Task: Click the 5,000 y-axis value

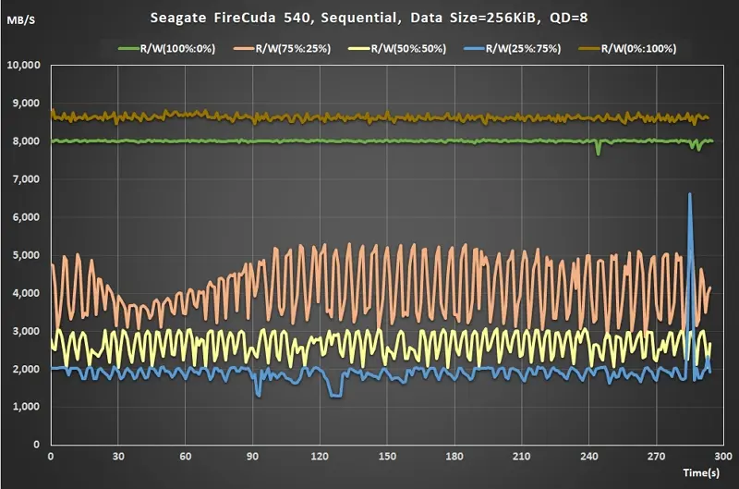Action: click(x=27, y=255)
